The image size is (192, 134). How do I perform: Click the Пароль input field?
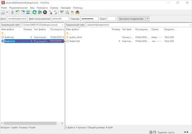pos(89,19)
